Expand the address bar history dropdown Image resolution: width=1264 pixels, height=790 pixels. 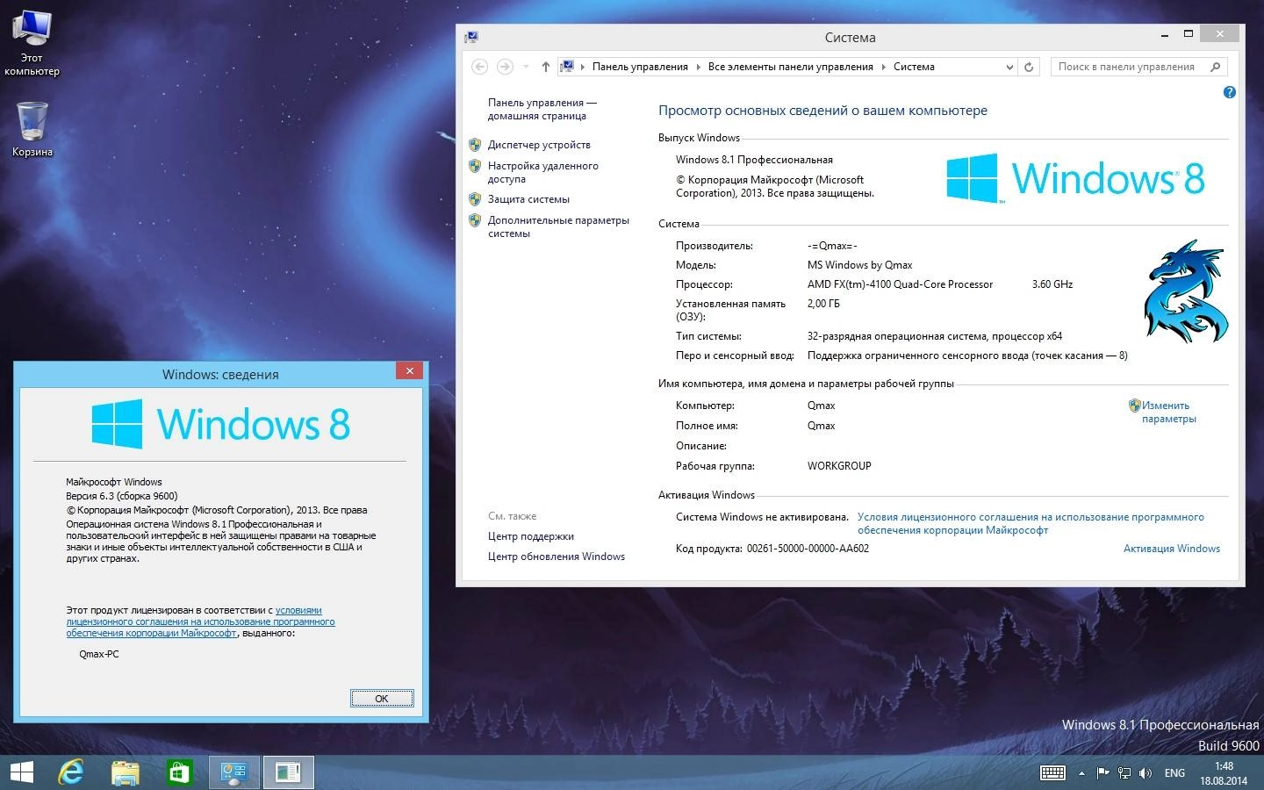1009,67
